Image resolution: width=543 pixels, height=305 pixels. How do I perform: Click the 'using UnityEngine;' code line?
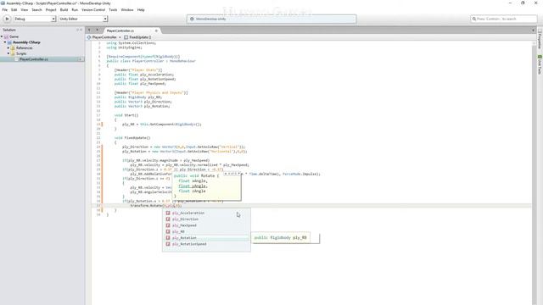click(x=125, y=47)
